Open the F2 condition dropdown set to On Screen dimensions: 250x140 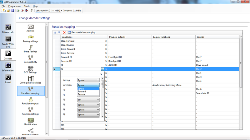(88, 100)
